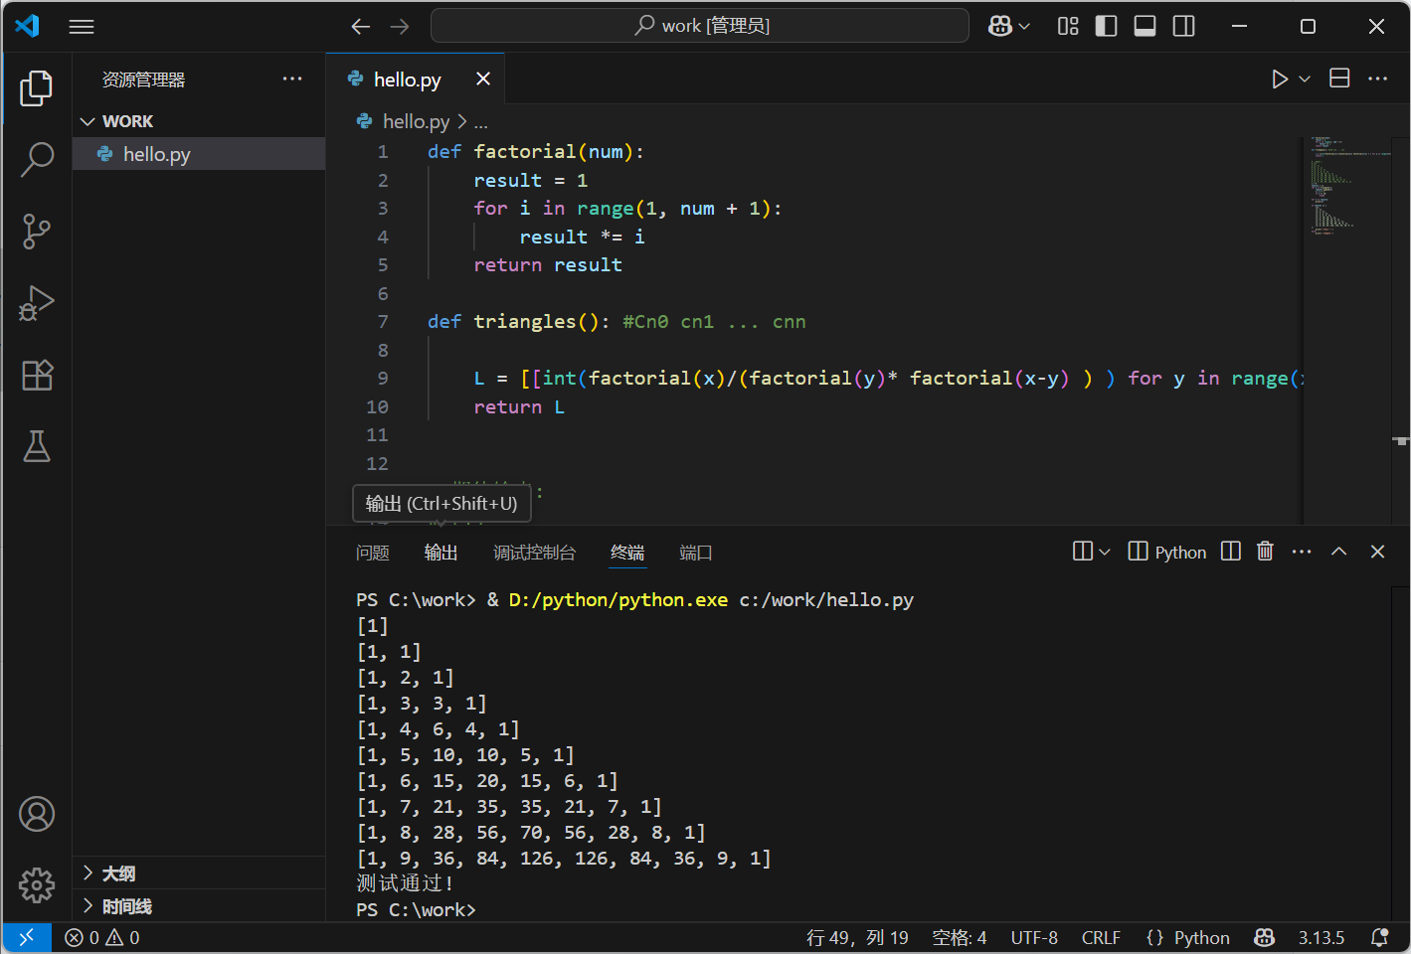Switch to 调试控制台 debug console tab
The width and height of the screenshot is (1411, 954).
pyautogui.click(x=534, y=553)
